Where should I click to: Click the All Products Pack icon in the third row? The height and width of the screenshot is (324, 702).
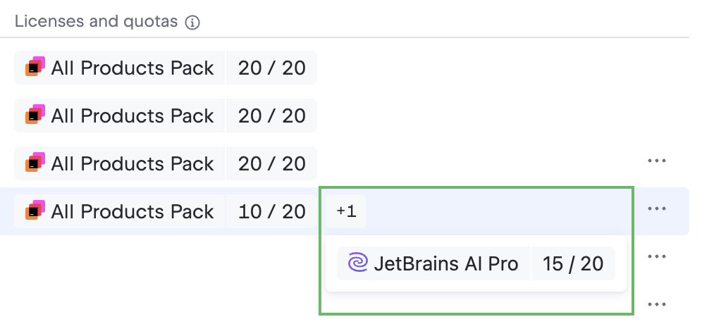tap(35, 163)
